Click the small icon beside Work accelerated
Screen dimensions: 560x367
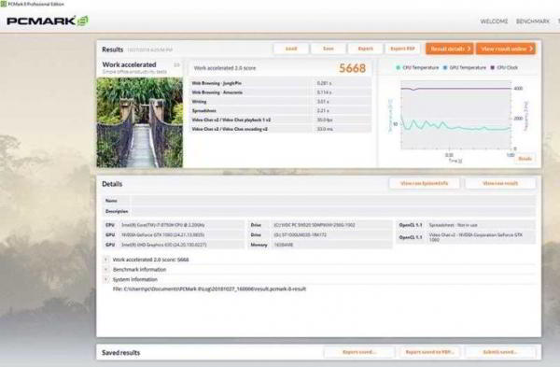pyautogui.click(x=176, y=64)
